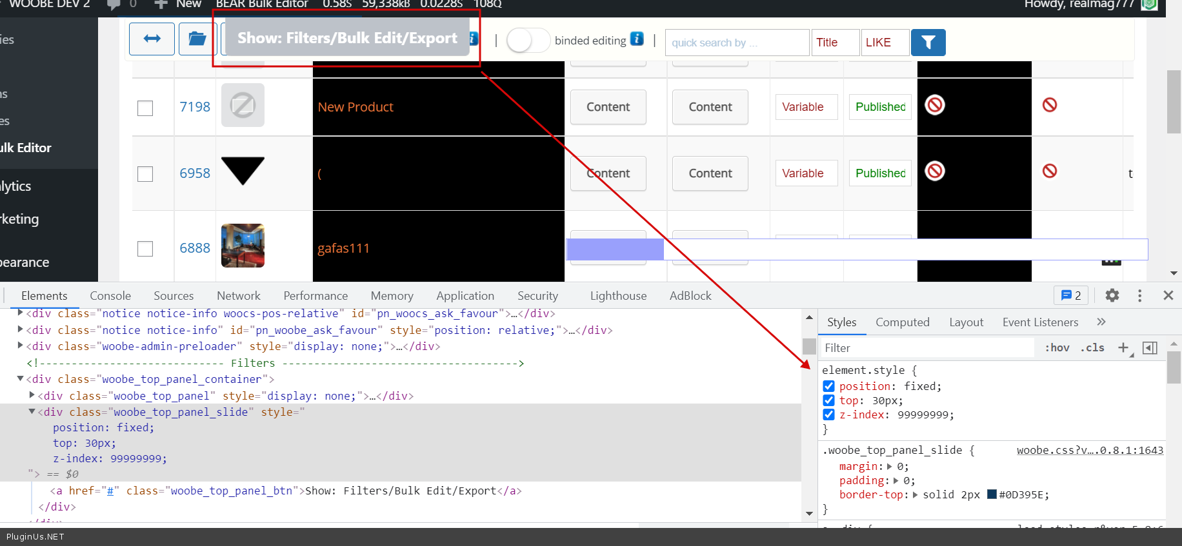The image size is (1182, 546).
Task: Click the #0D395E border color swatch
Action: 992,494
